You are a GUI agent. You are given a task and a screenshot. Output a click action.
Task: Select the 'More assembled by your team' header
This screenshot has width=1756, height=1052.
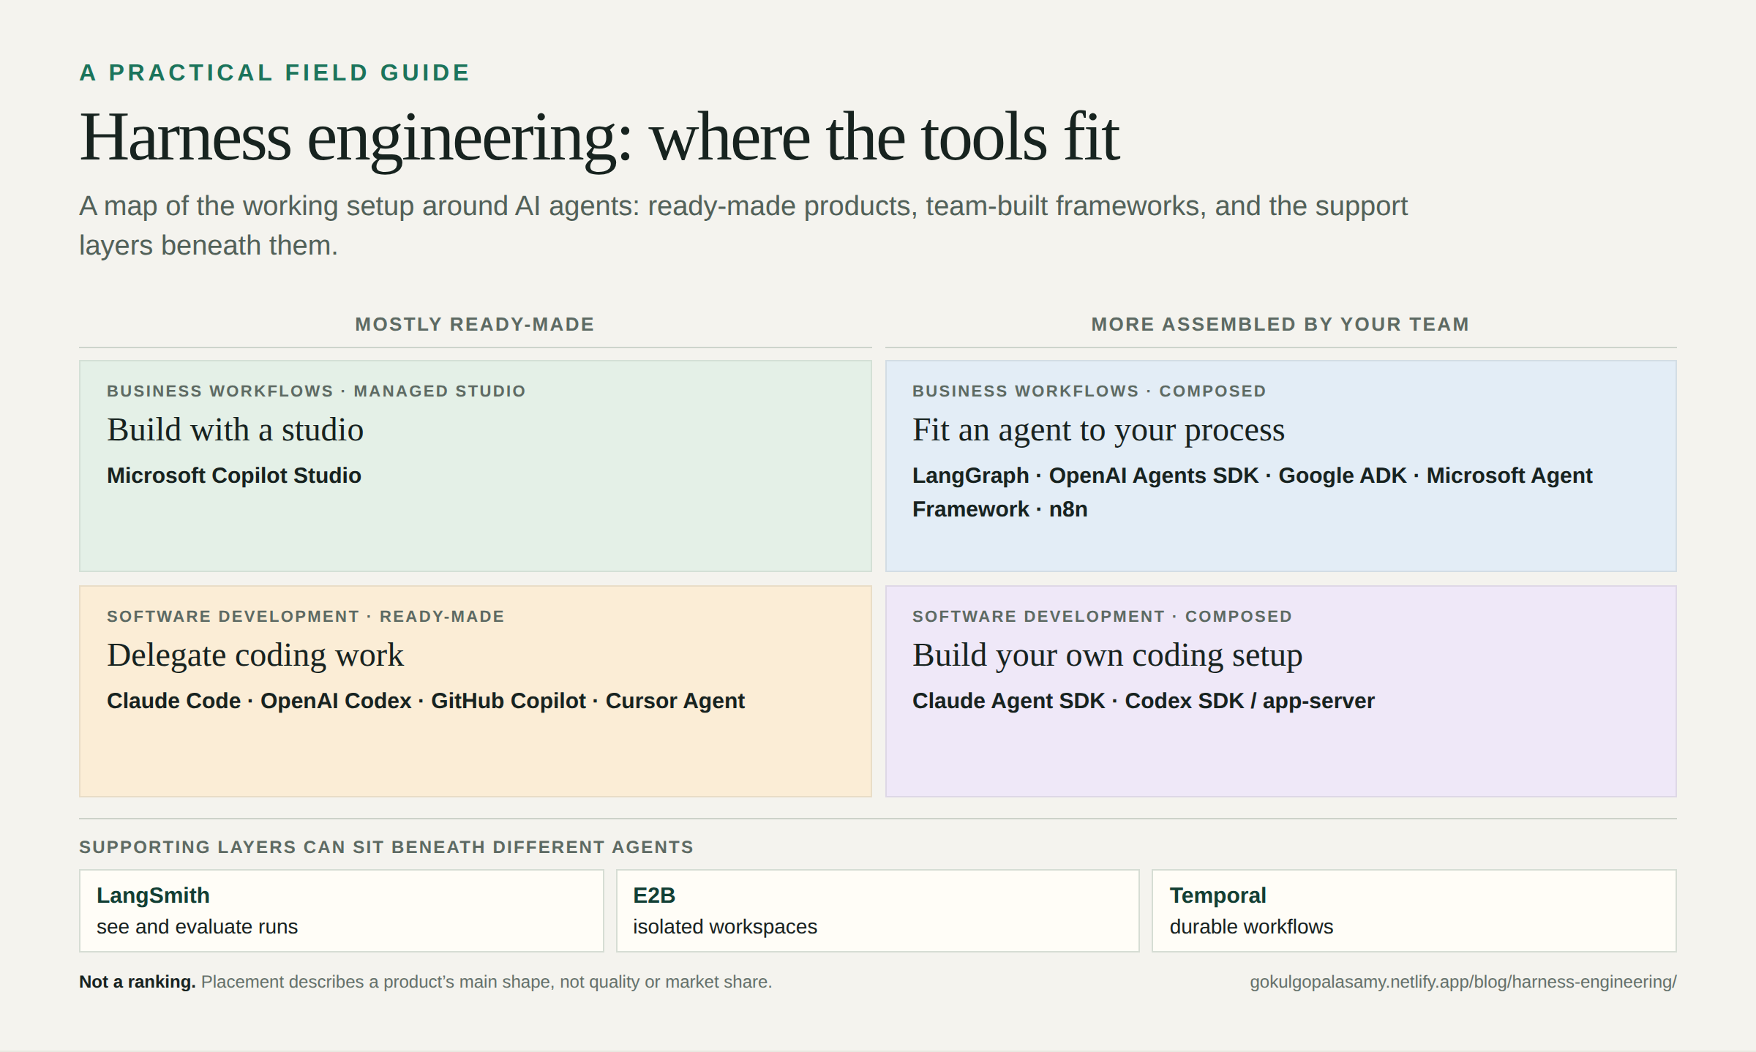1280,324
